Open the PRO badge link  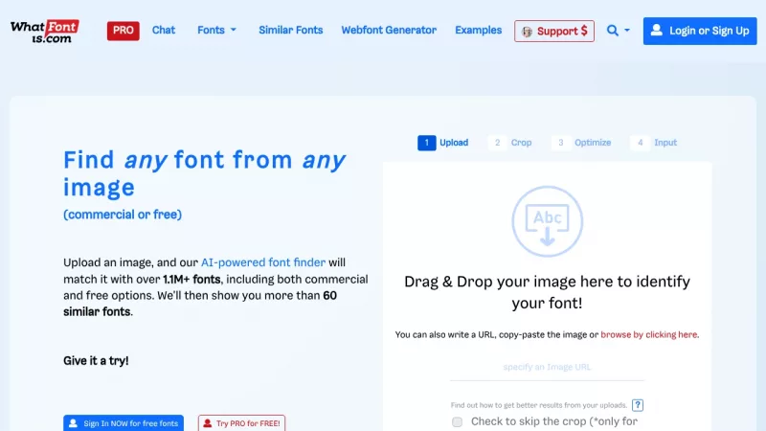click(x=124, y=31)
